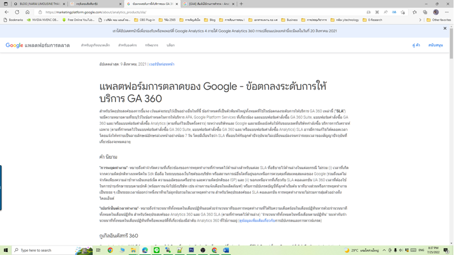Expand the 'สำหรับธุรกิจขนาดเล็ก' navigation menu

point(95,45)
